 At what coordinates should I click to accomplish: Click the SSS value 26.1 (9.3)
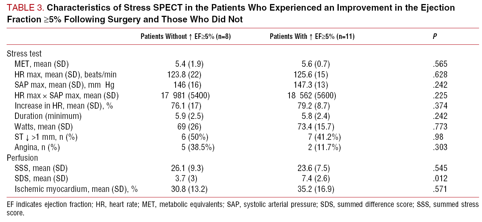[185, 168]
